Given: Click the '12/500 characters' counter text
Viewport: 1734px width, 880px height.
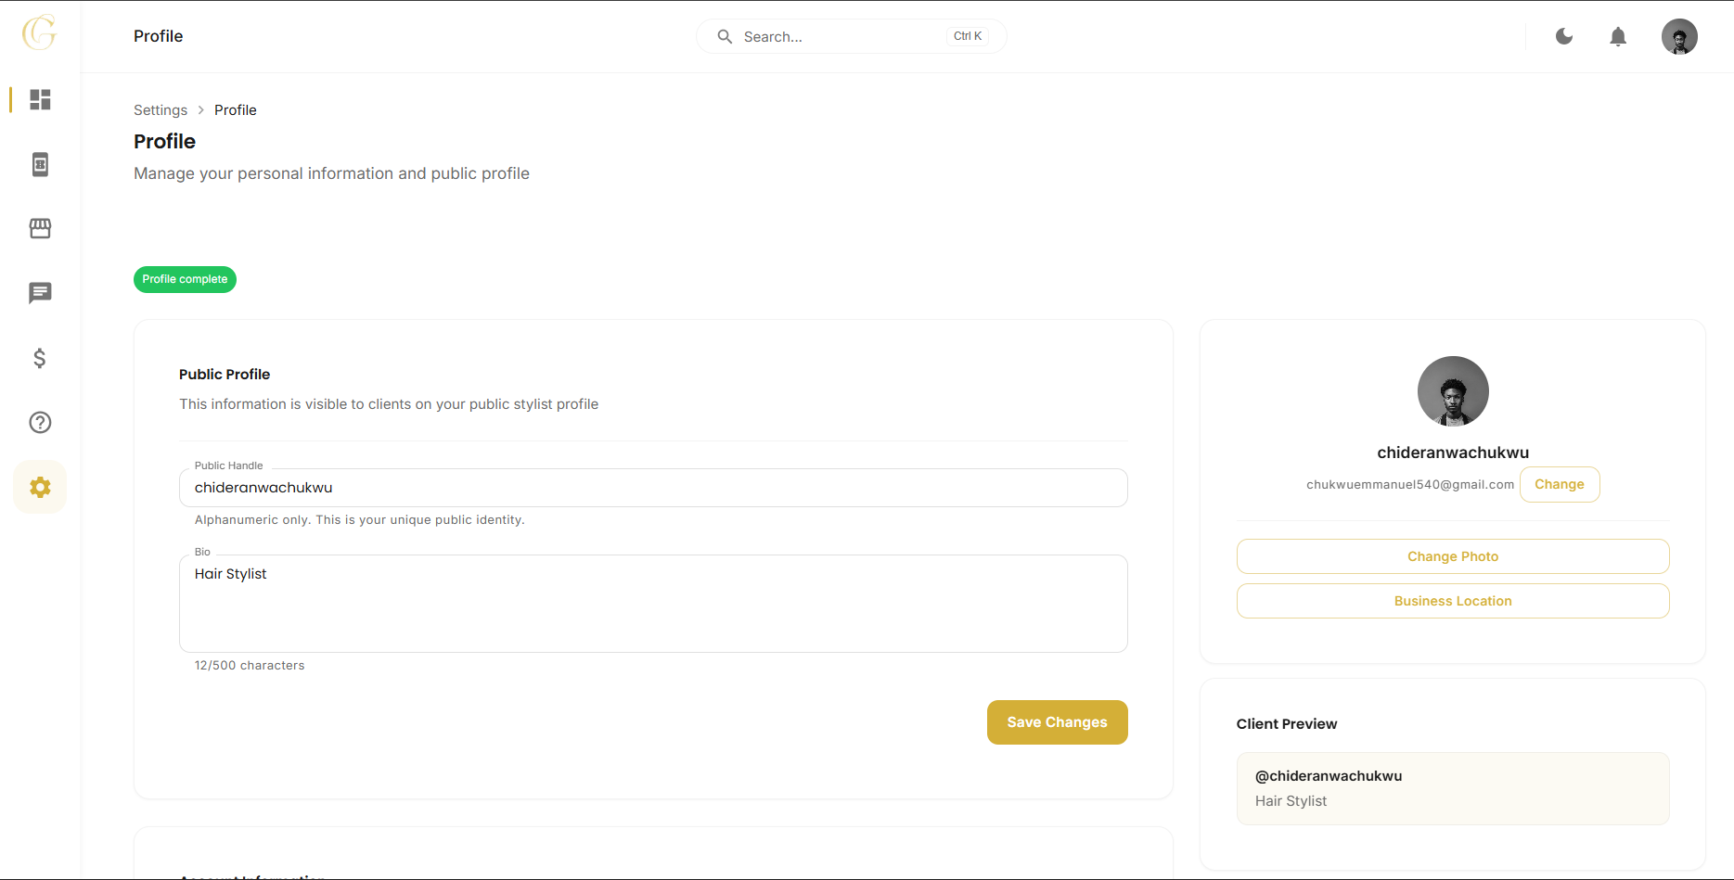Looking at the screenshot, I should pyautogui.click(x=250, y=666).
